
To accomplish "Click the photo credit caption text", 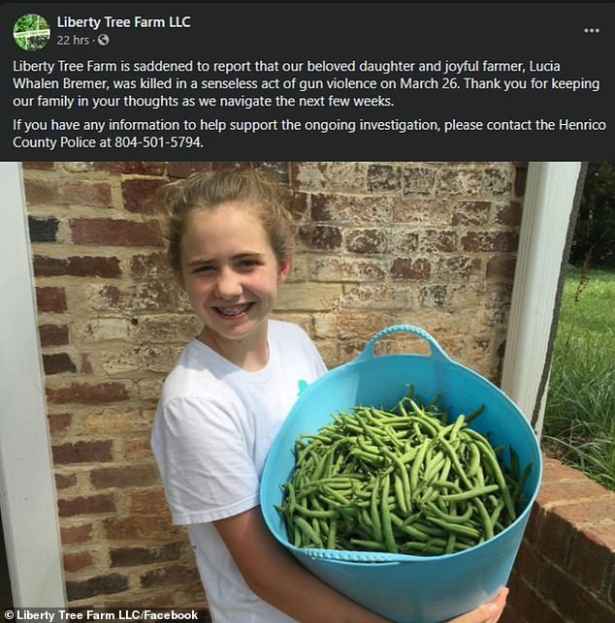I will point(102,615).
